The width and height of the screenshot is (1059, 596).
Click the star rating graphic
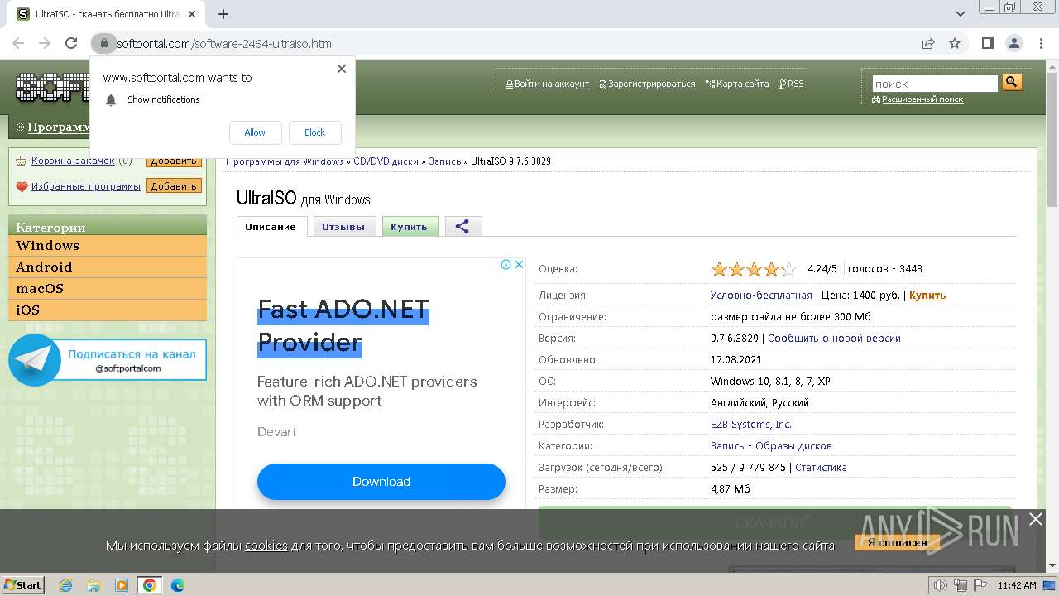tap(753, 269)
